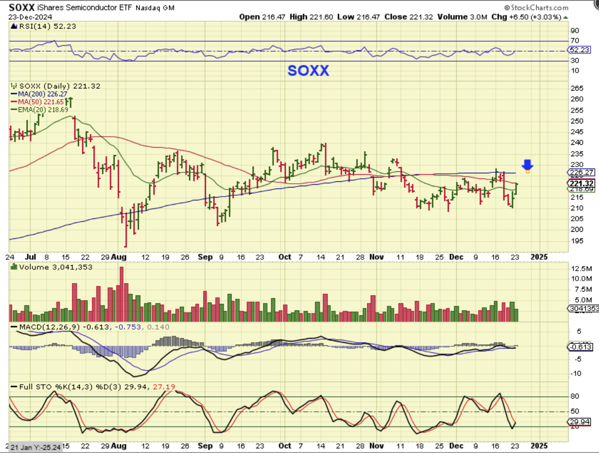Click the large blue SOXX title label
The width and height of the screenshot is (599, 453).
(308, 70)
